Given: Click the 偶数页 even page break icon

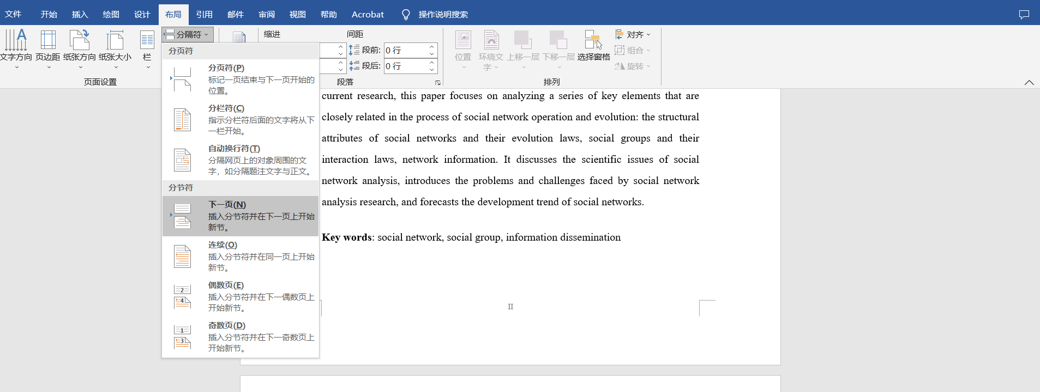Looking at the screenshot, I should 182,297.
